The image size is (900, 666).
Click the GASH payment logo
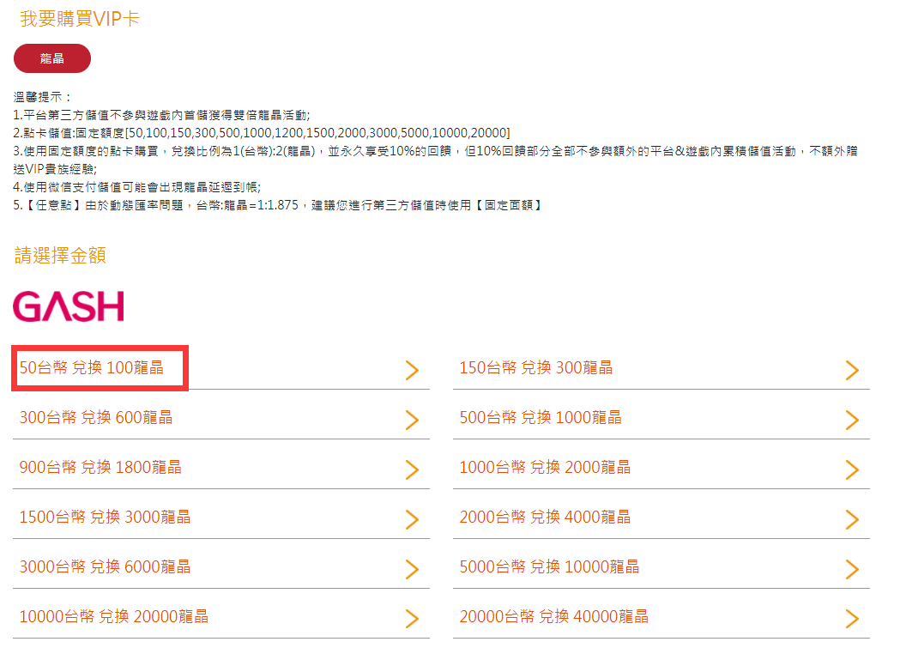coord(69,306)
